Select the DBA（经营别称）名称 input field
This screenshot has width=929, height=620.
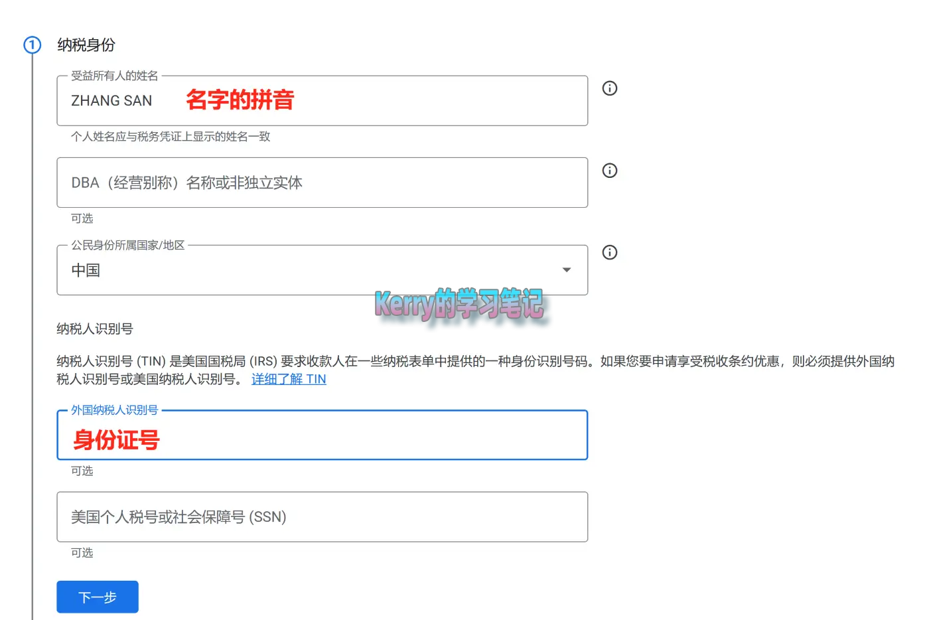(322, 183)
